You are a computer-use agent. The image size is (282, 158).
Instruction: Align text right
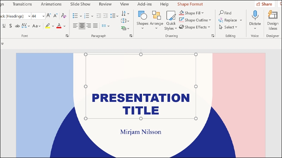88,26
